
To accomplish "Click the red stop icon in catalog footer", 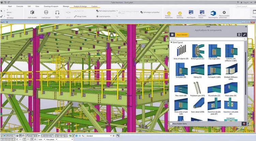I will 244,124.
